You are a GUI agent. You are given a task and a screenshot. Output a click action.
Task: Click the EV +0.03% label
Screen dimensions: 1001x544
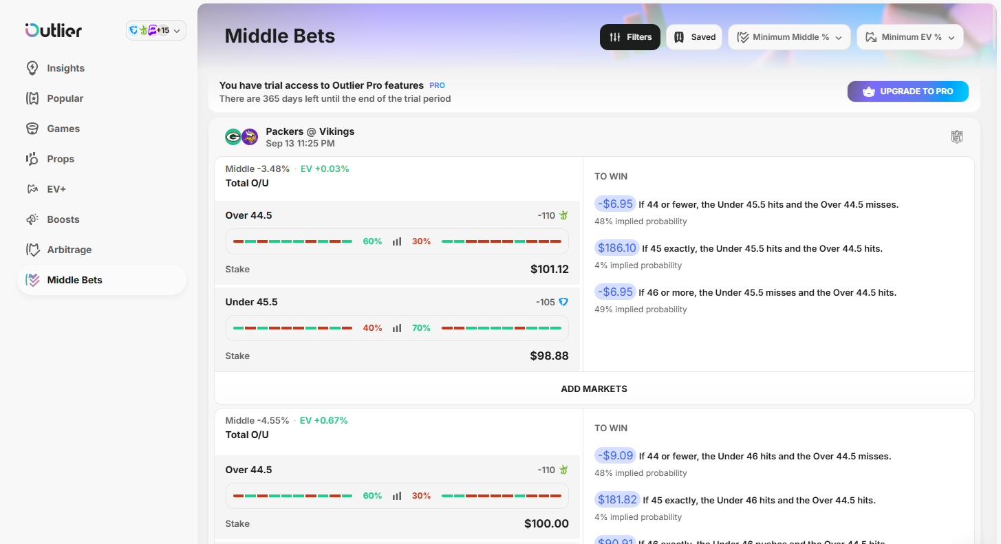[x=325, y=168]
